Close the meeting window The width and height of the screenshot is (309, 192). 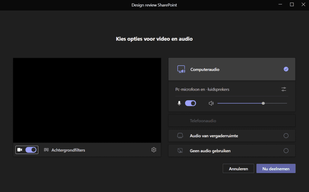click(303, 4)
